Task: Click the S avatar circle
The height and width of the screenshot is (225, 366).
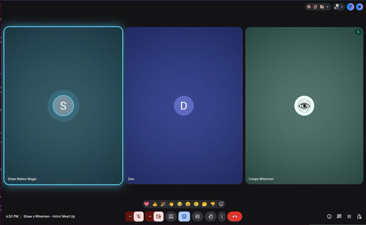Action: [x=63, y=106]
